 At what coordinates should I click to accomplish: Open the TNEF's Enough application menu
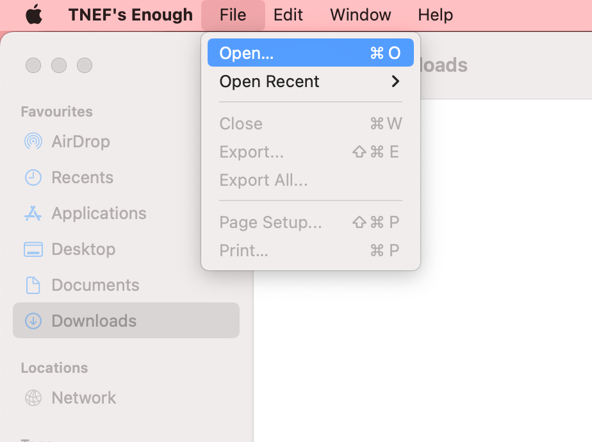[x=131, y=14]
